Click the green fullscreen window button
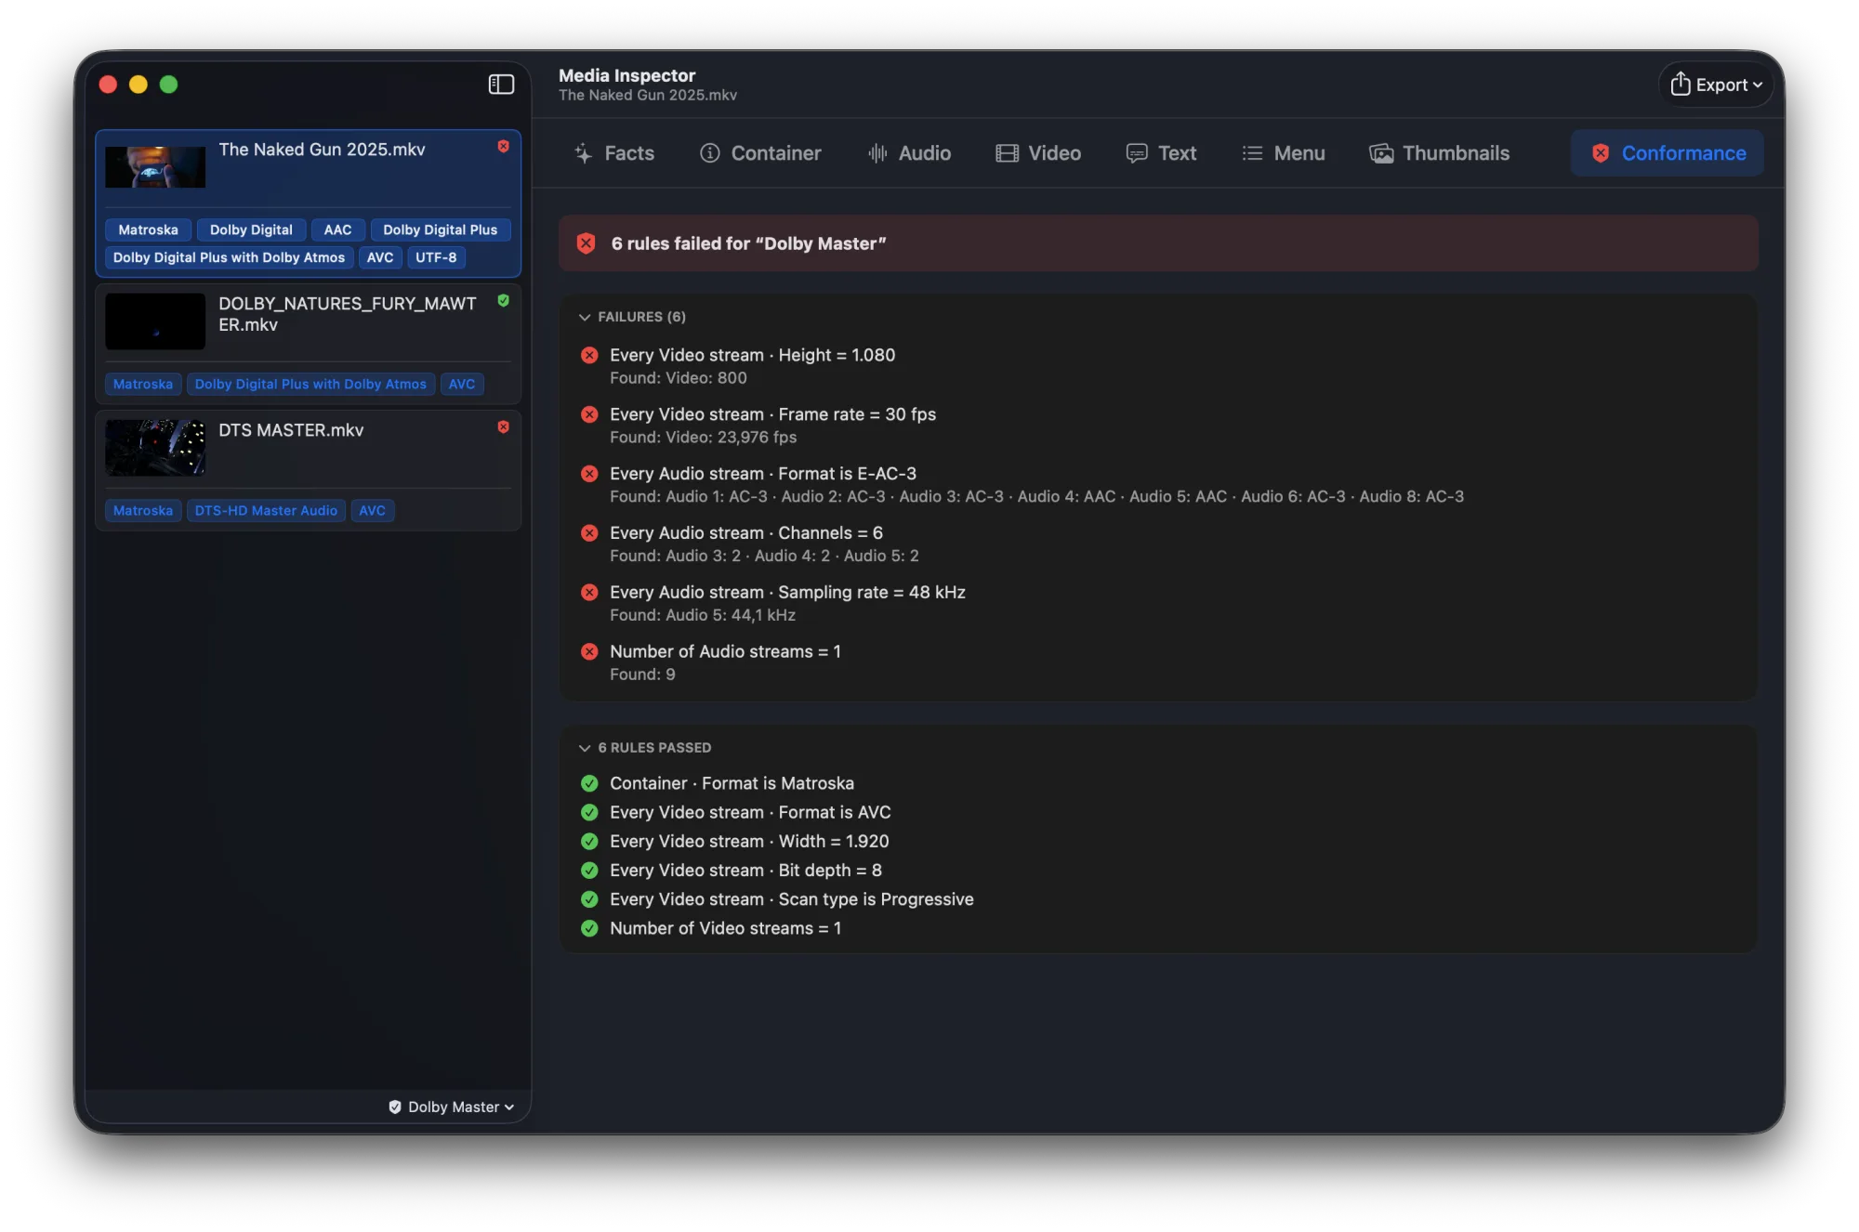This screenshot has height=1232, width=1859. (168, 85)
